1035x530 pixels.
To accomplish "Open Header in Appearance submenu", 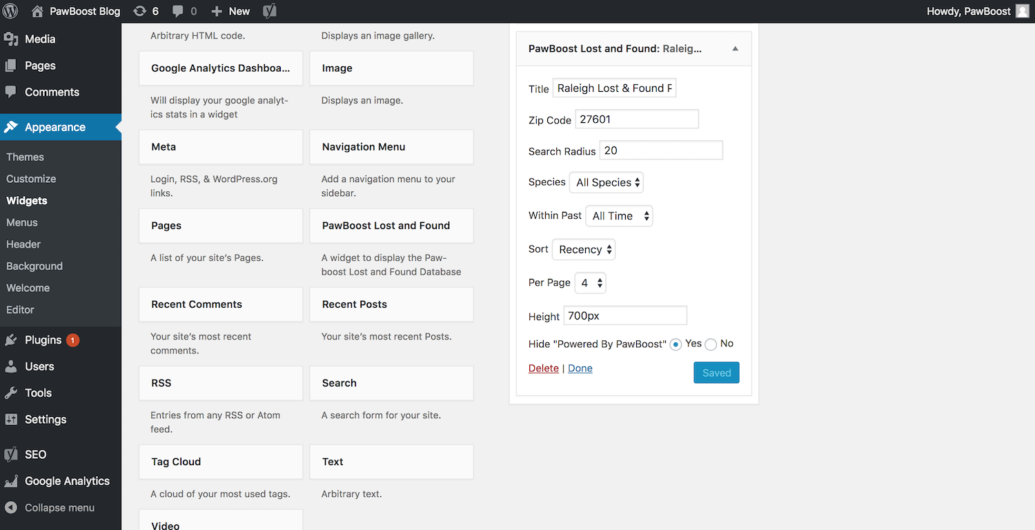I will pos(23,244).
